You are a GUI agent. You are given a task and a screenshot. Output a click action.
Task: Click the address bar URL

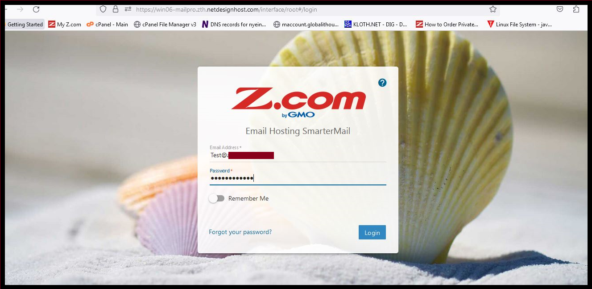tap(226, 9)
